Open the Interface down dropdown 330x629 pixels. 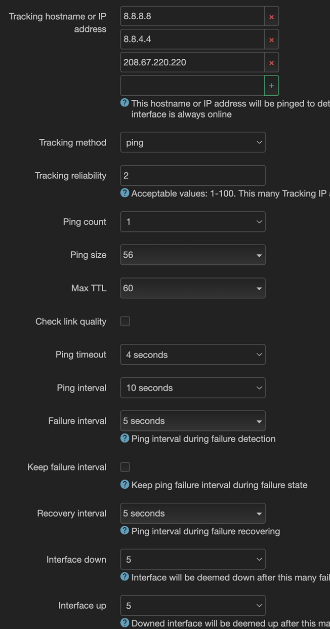pos(192,560)
